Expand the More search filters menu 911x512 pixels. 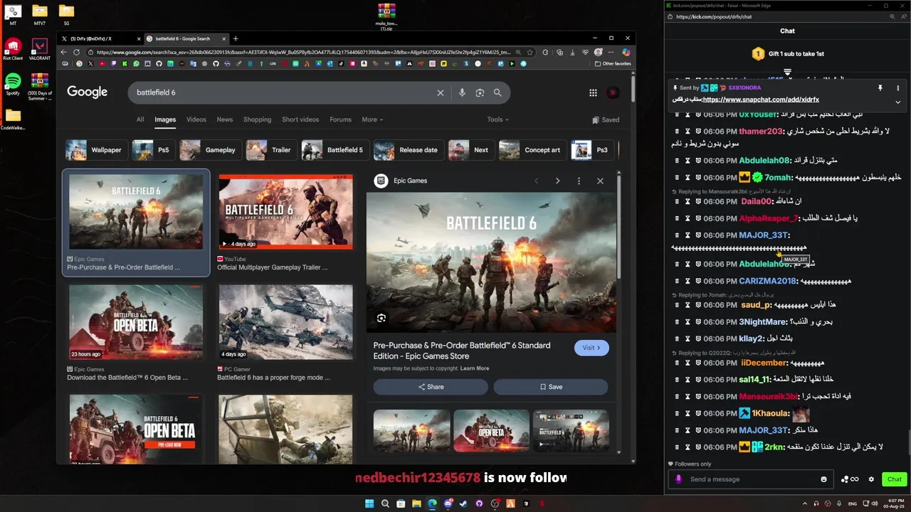372,119
